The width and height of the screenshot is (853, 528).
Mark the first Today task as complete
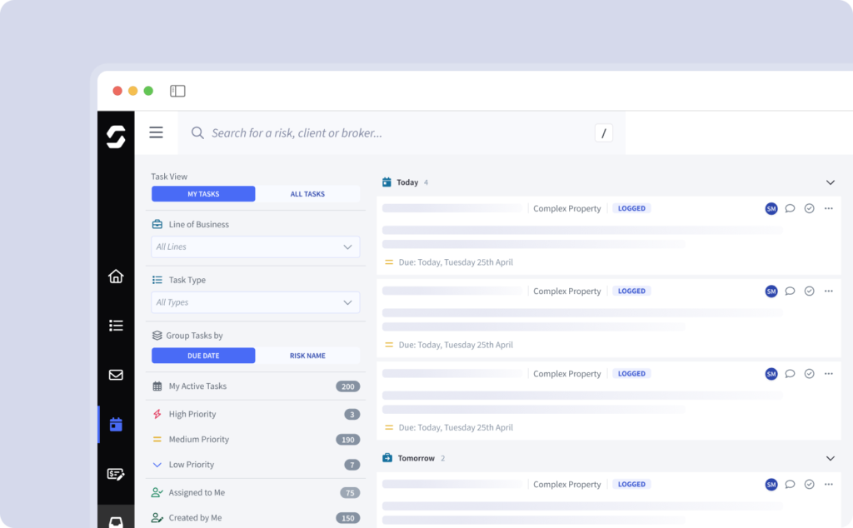[x=809, y=208]
